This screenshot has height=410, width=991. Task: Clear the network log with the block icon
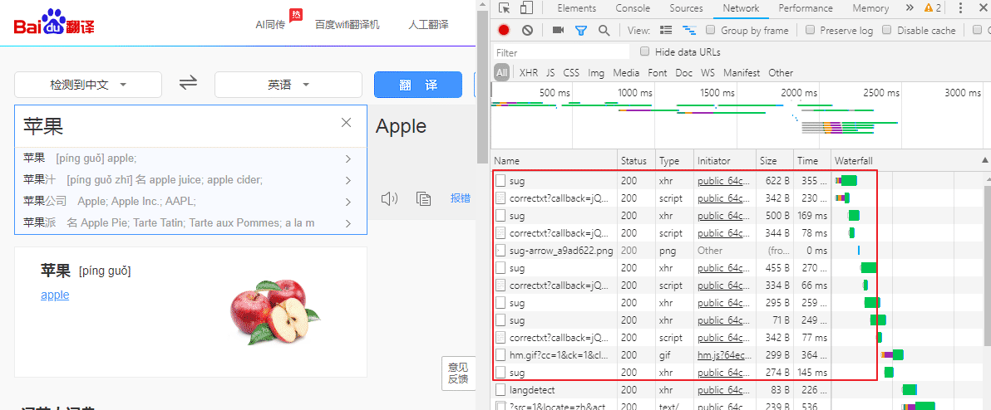(527, 30)
